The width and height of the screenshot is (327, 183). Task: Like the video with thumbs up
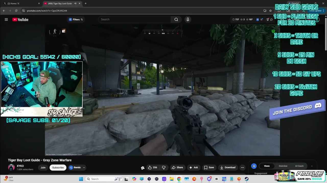coord(153,167)
